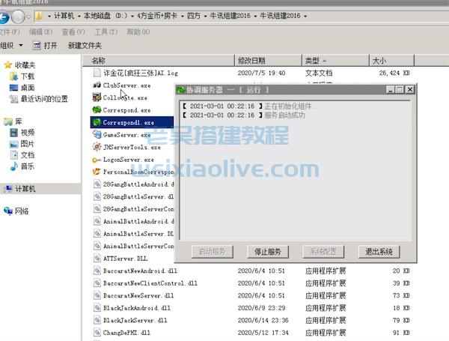The image size is (449, 341).
Task: Open the 编辑(E) menu
Action: (x=40, y=31)
